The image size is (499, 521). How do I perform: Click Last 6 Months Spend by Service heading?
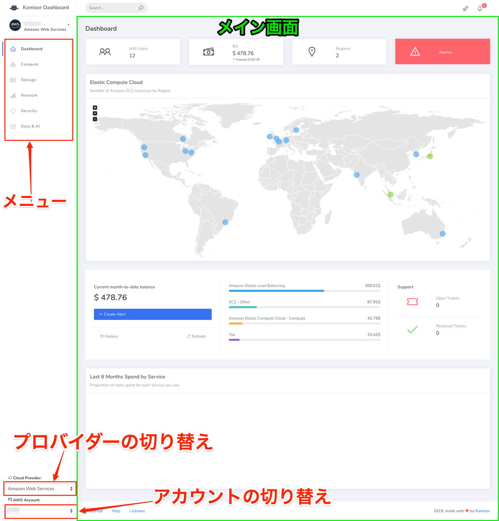[x=128, y=377]
